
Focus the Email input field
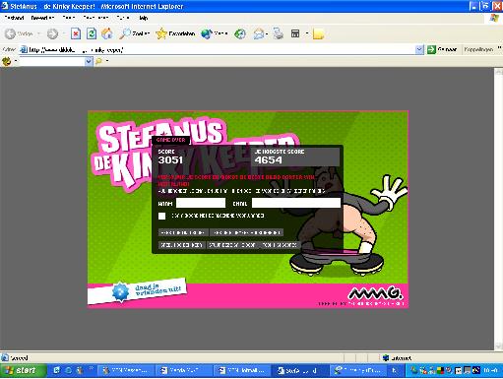[296, 203]
